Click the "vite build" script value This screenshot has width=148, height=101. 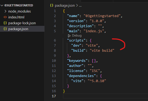[x=102, y=51]
